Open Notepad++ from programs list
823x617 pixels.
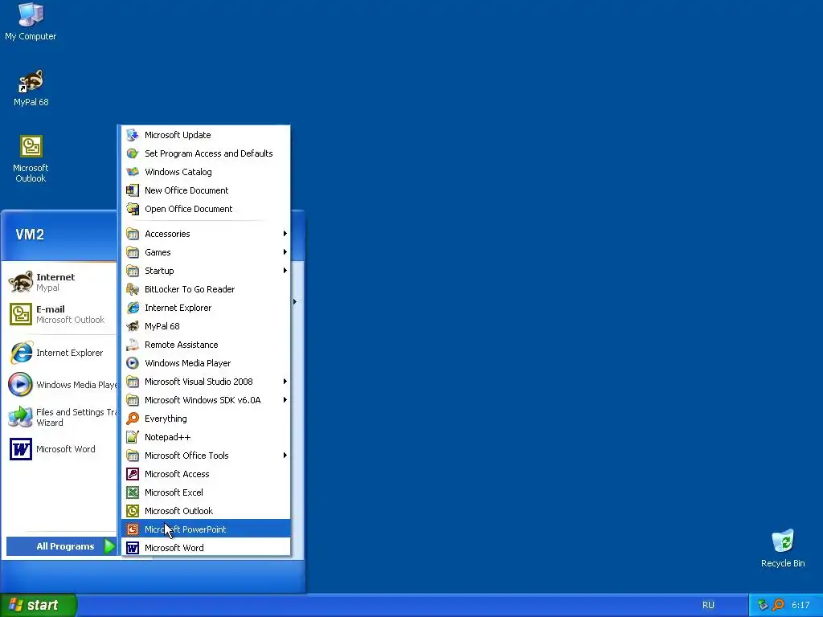(206, 437)
